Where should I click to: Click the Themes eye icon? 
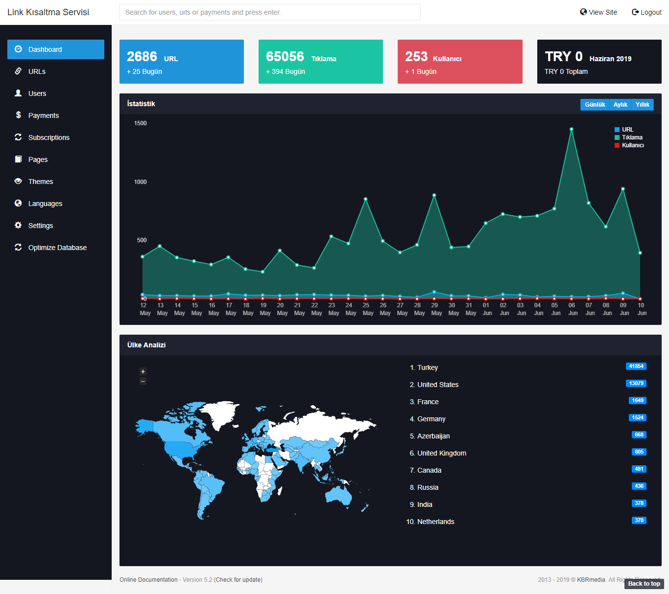18,181
